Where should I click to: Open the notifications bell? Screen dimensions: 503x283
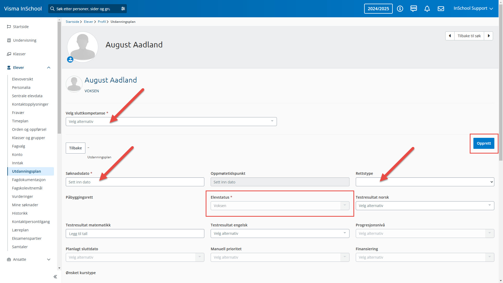(x=427, y=9)
